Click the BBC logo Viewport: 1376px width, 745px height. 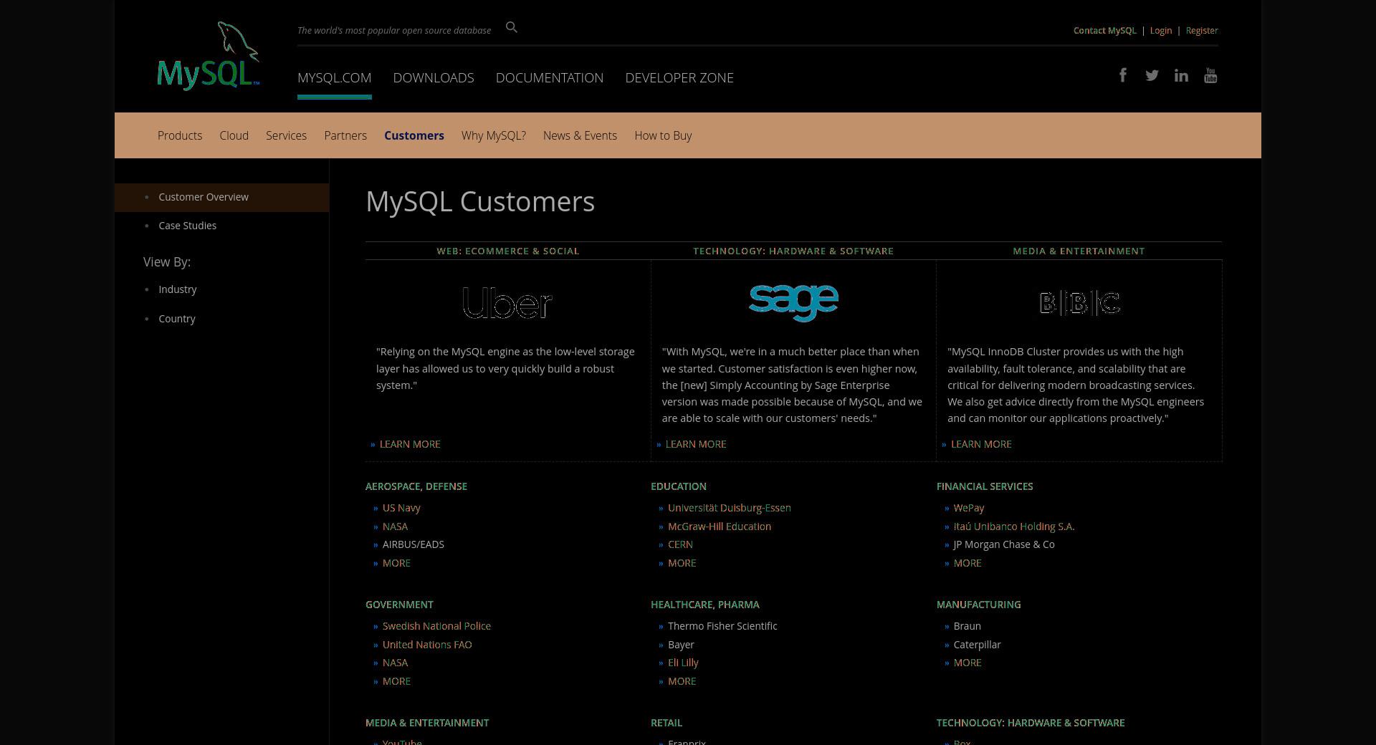[1079, 303]
